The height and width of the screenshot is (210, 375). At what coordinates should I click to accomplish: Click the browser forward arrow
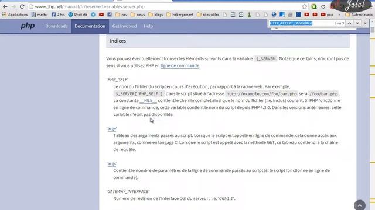point(13,6)
